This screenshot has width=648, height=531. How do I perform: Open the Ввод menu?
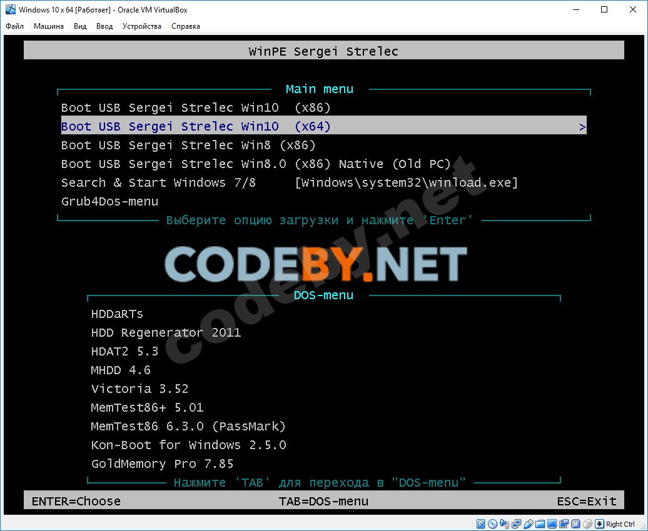(104, 26)
